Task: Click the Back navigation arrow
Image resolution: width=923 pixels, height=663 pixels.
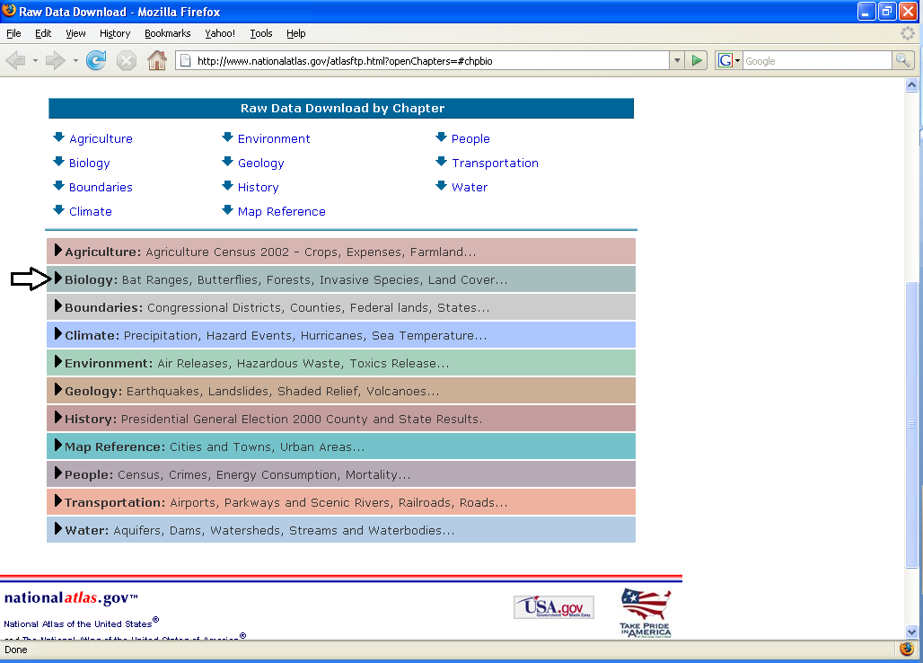Action: tap(16, 61)
